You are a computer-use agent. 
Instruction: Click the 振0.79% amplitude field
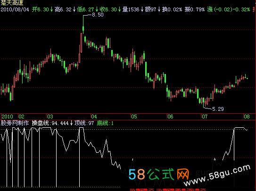coord(195,9)
